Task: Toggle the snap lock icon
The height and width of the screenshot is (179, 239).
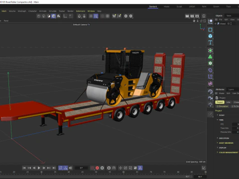Action: [x=84, y=16]
